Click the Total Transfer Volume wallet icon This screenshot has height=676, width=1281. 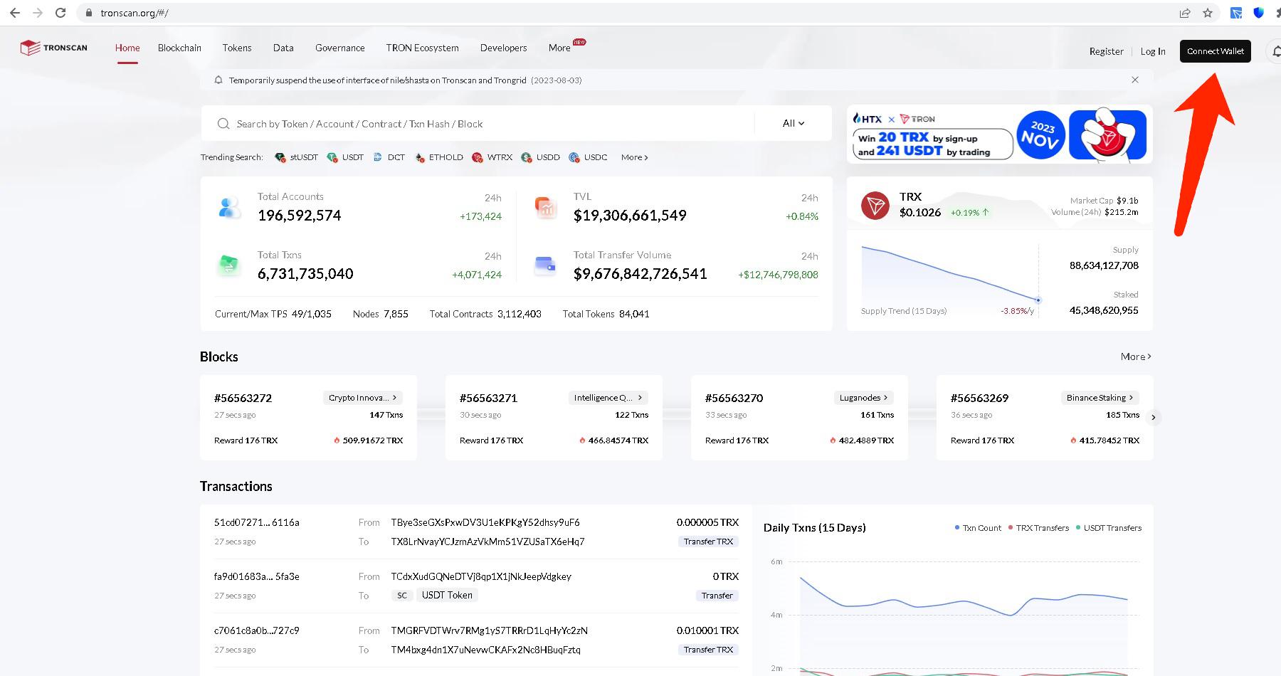[545, 265]
